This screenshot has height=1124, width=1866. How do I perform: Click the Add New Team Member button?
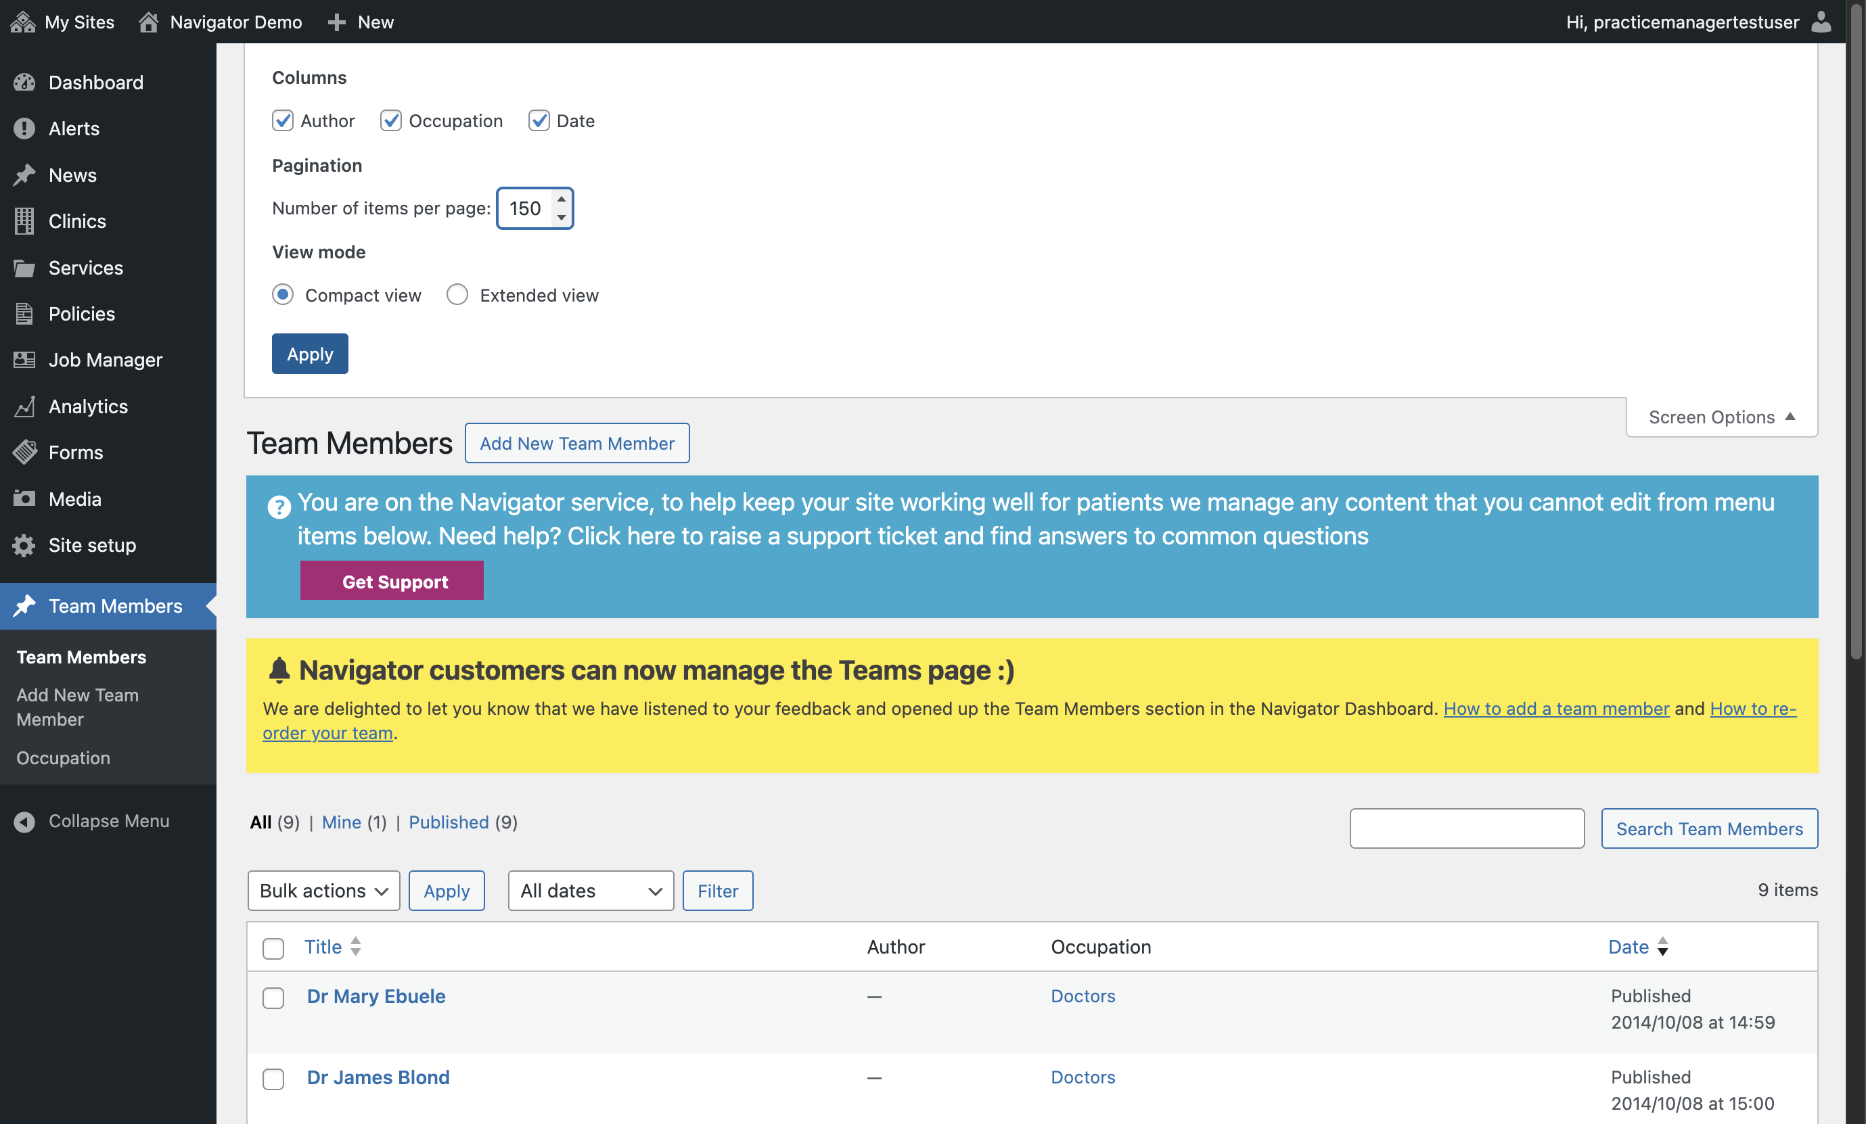pos(577,443)
